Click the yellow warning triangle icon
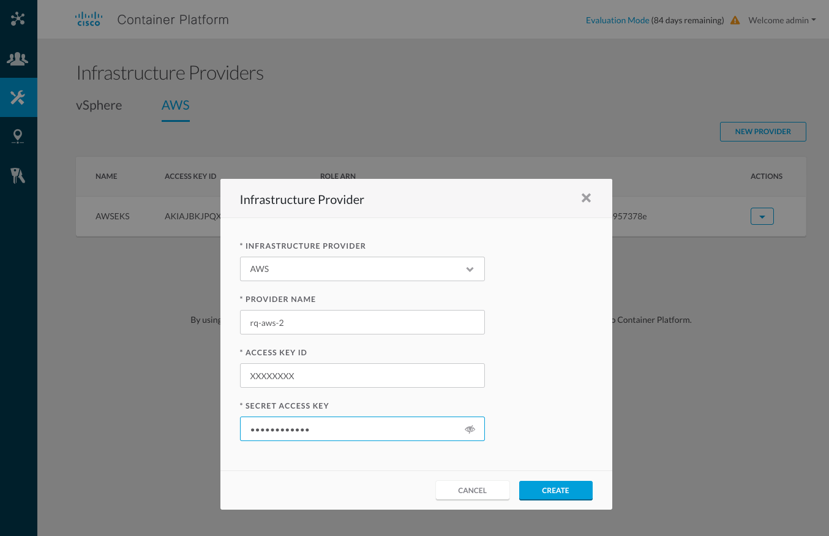 point(735,20)
